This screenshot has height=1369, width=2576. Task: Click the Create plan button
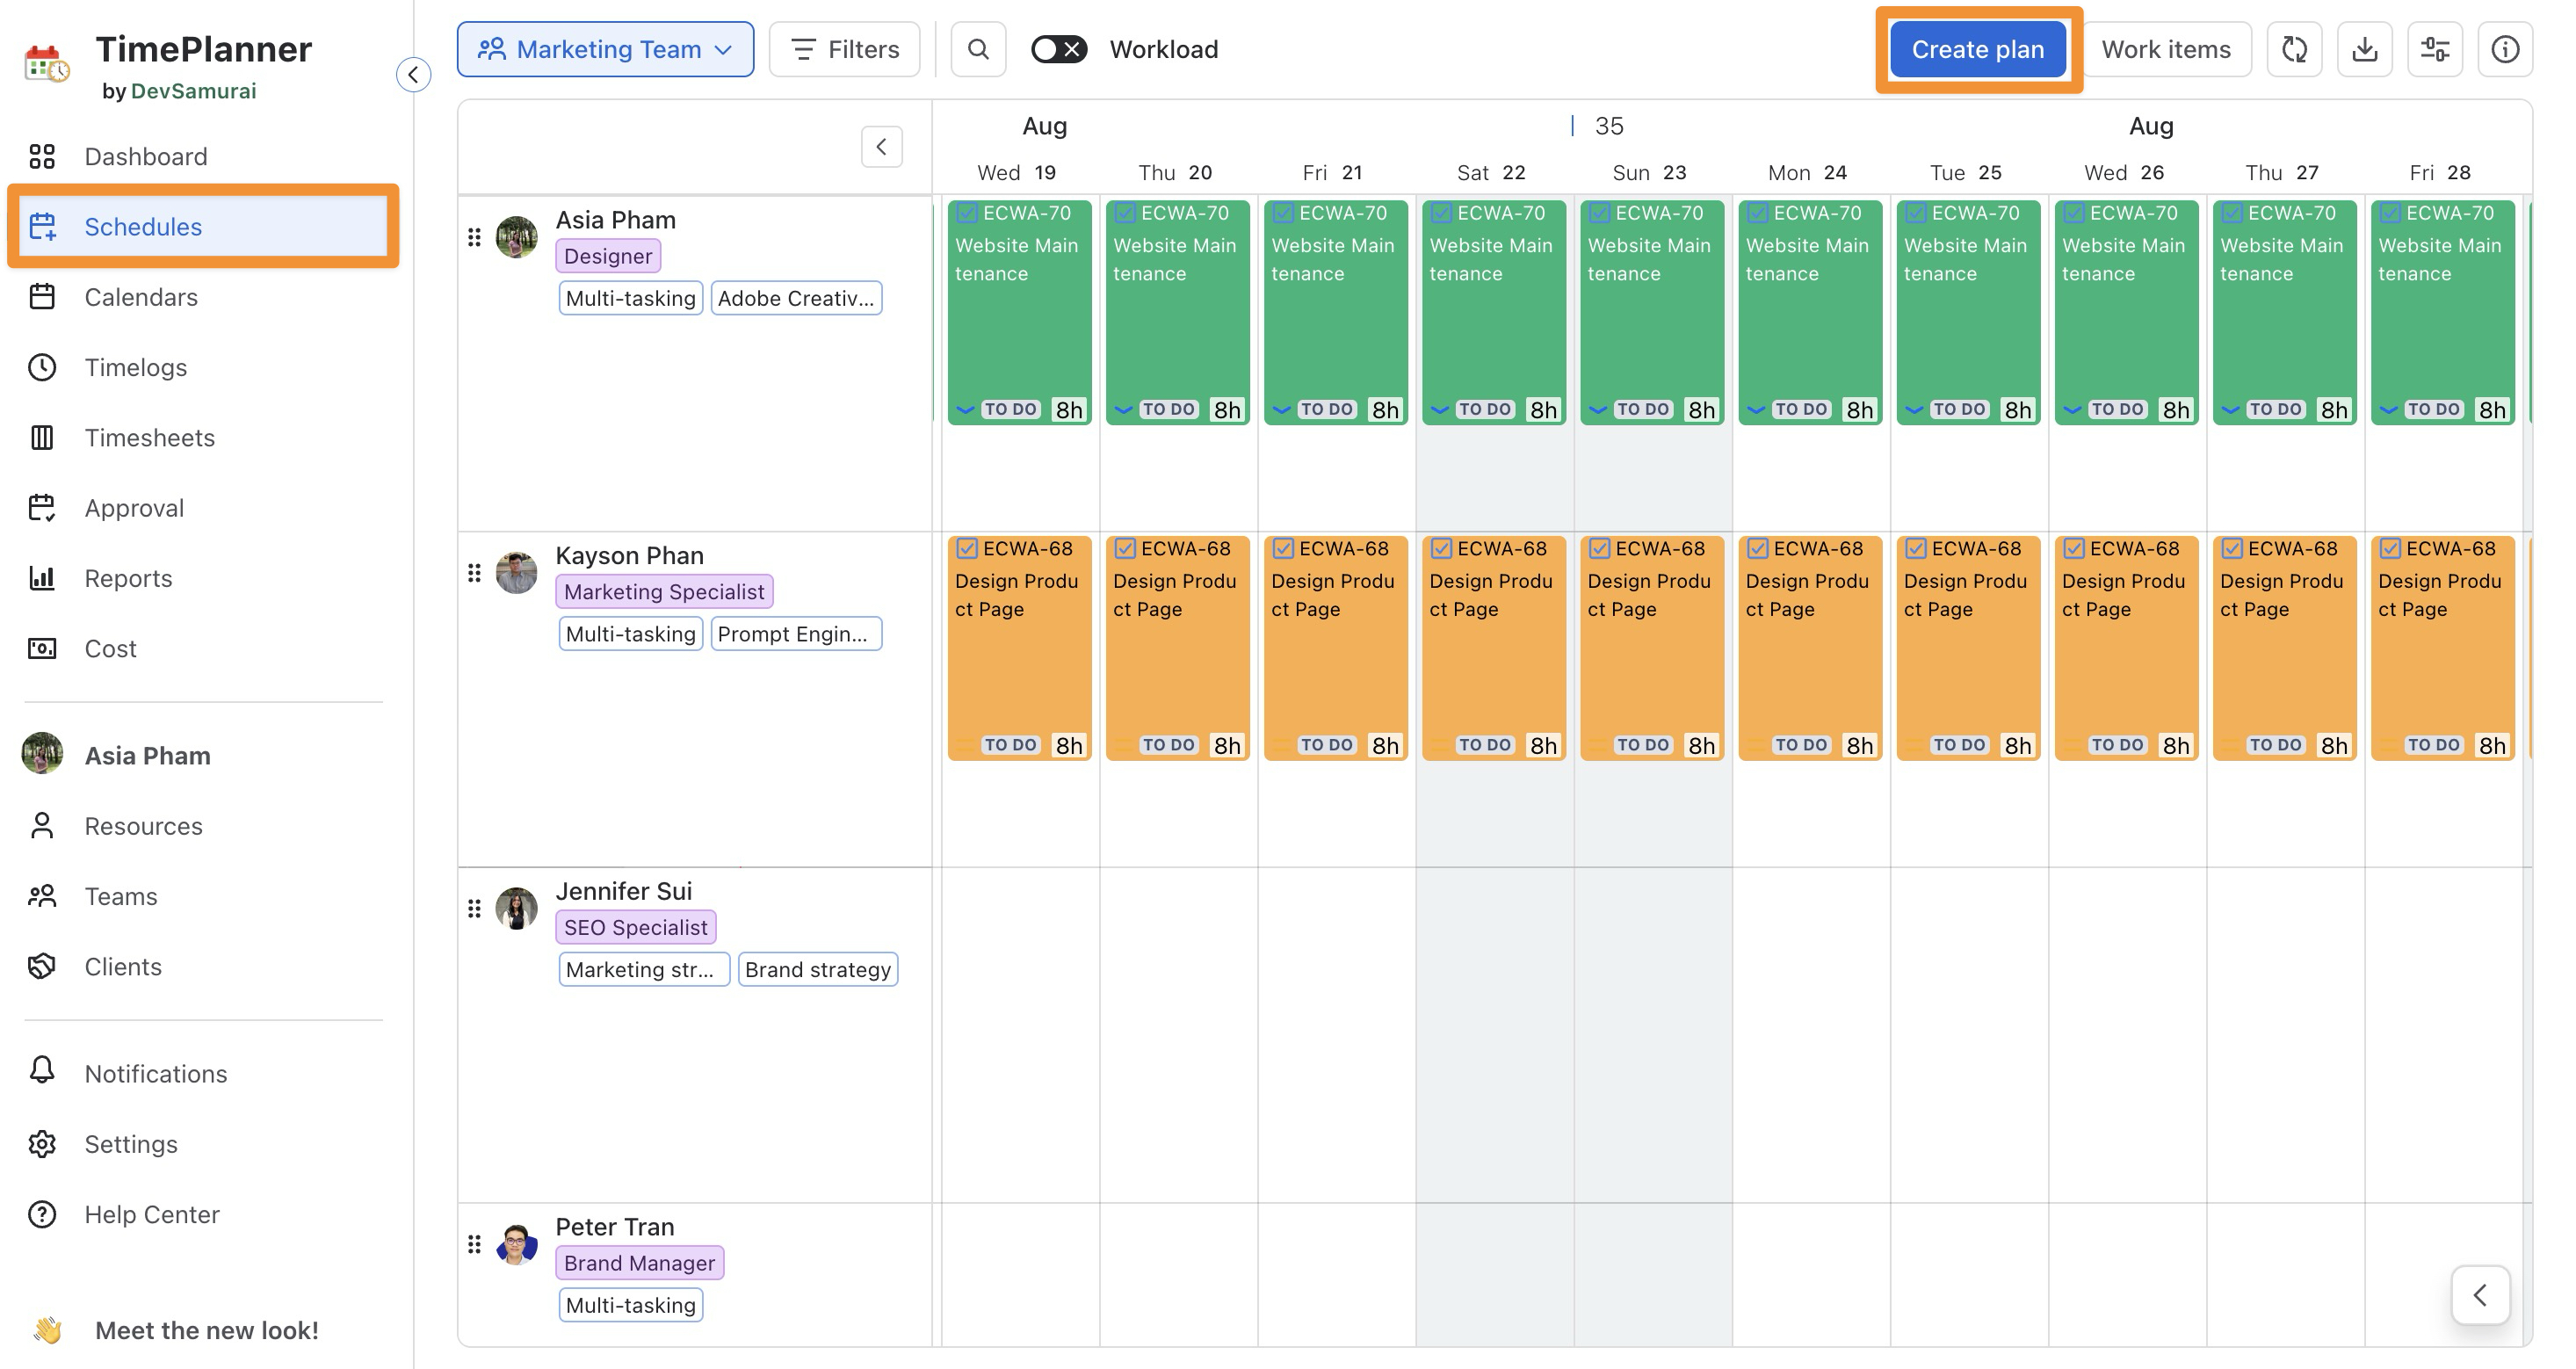click(1978, 49)
